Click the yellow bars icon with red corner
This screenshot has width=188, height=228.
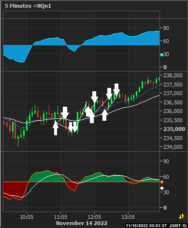tap(182, 216)
